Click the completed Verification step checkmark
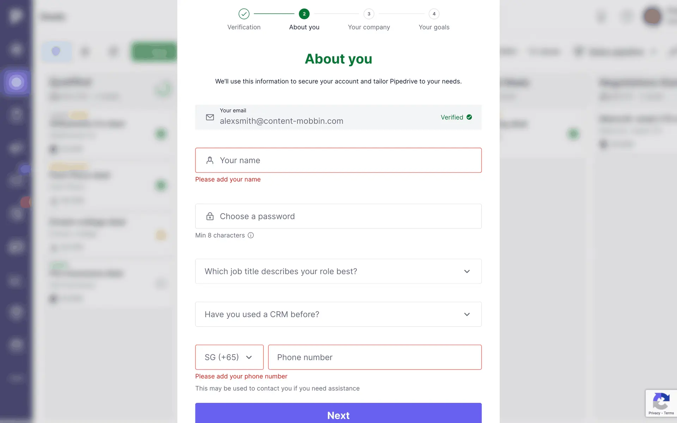Screen dimensions: 677x423 tap(244, 14)
